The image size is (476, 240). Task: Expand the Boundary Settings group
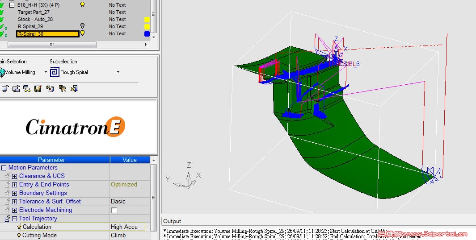coord(15,193)
